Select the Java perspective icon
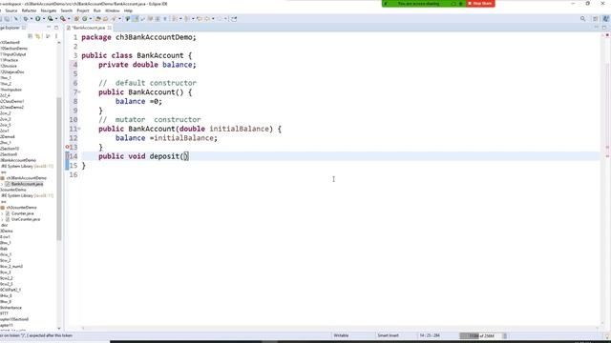The width and height of the screenshot is (611, 343). pos(605,19)
